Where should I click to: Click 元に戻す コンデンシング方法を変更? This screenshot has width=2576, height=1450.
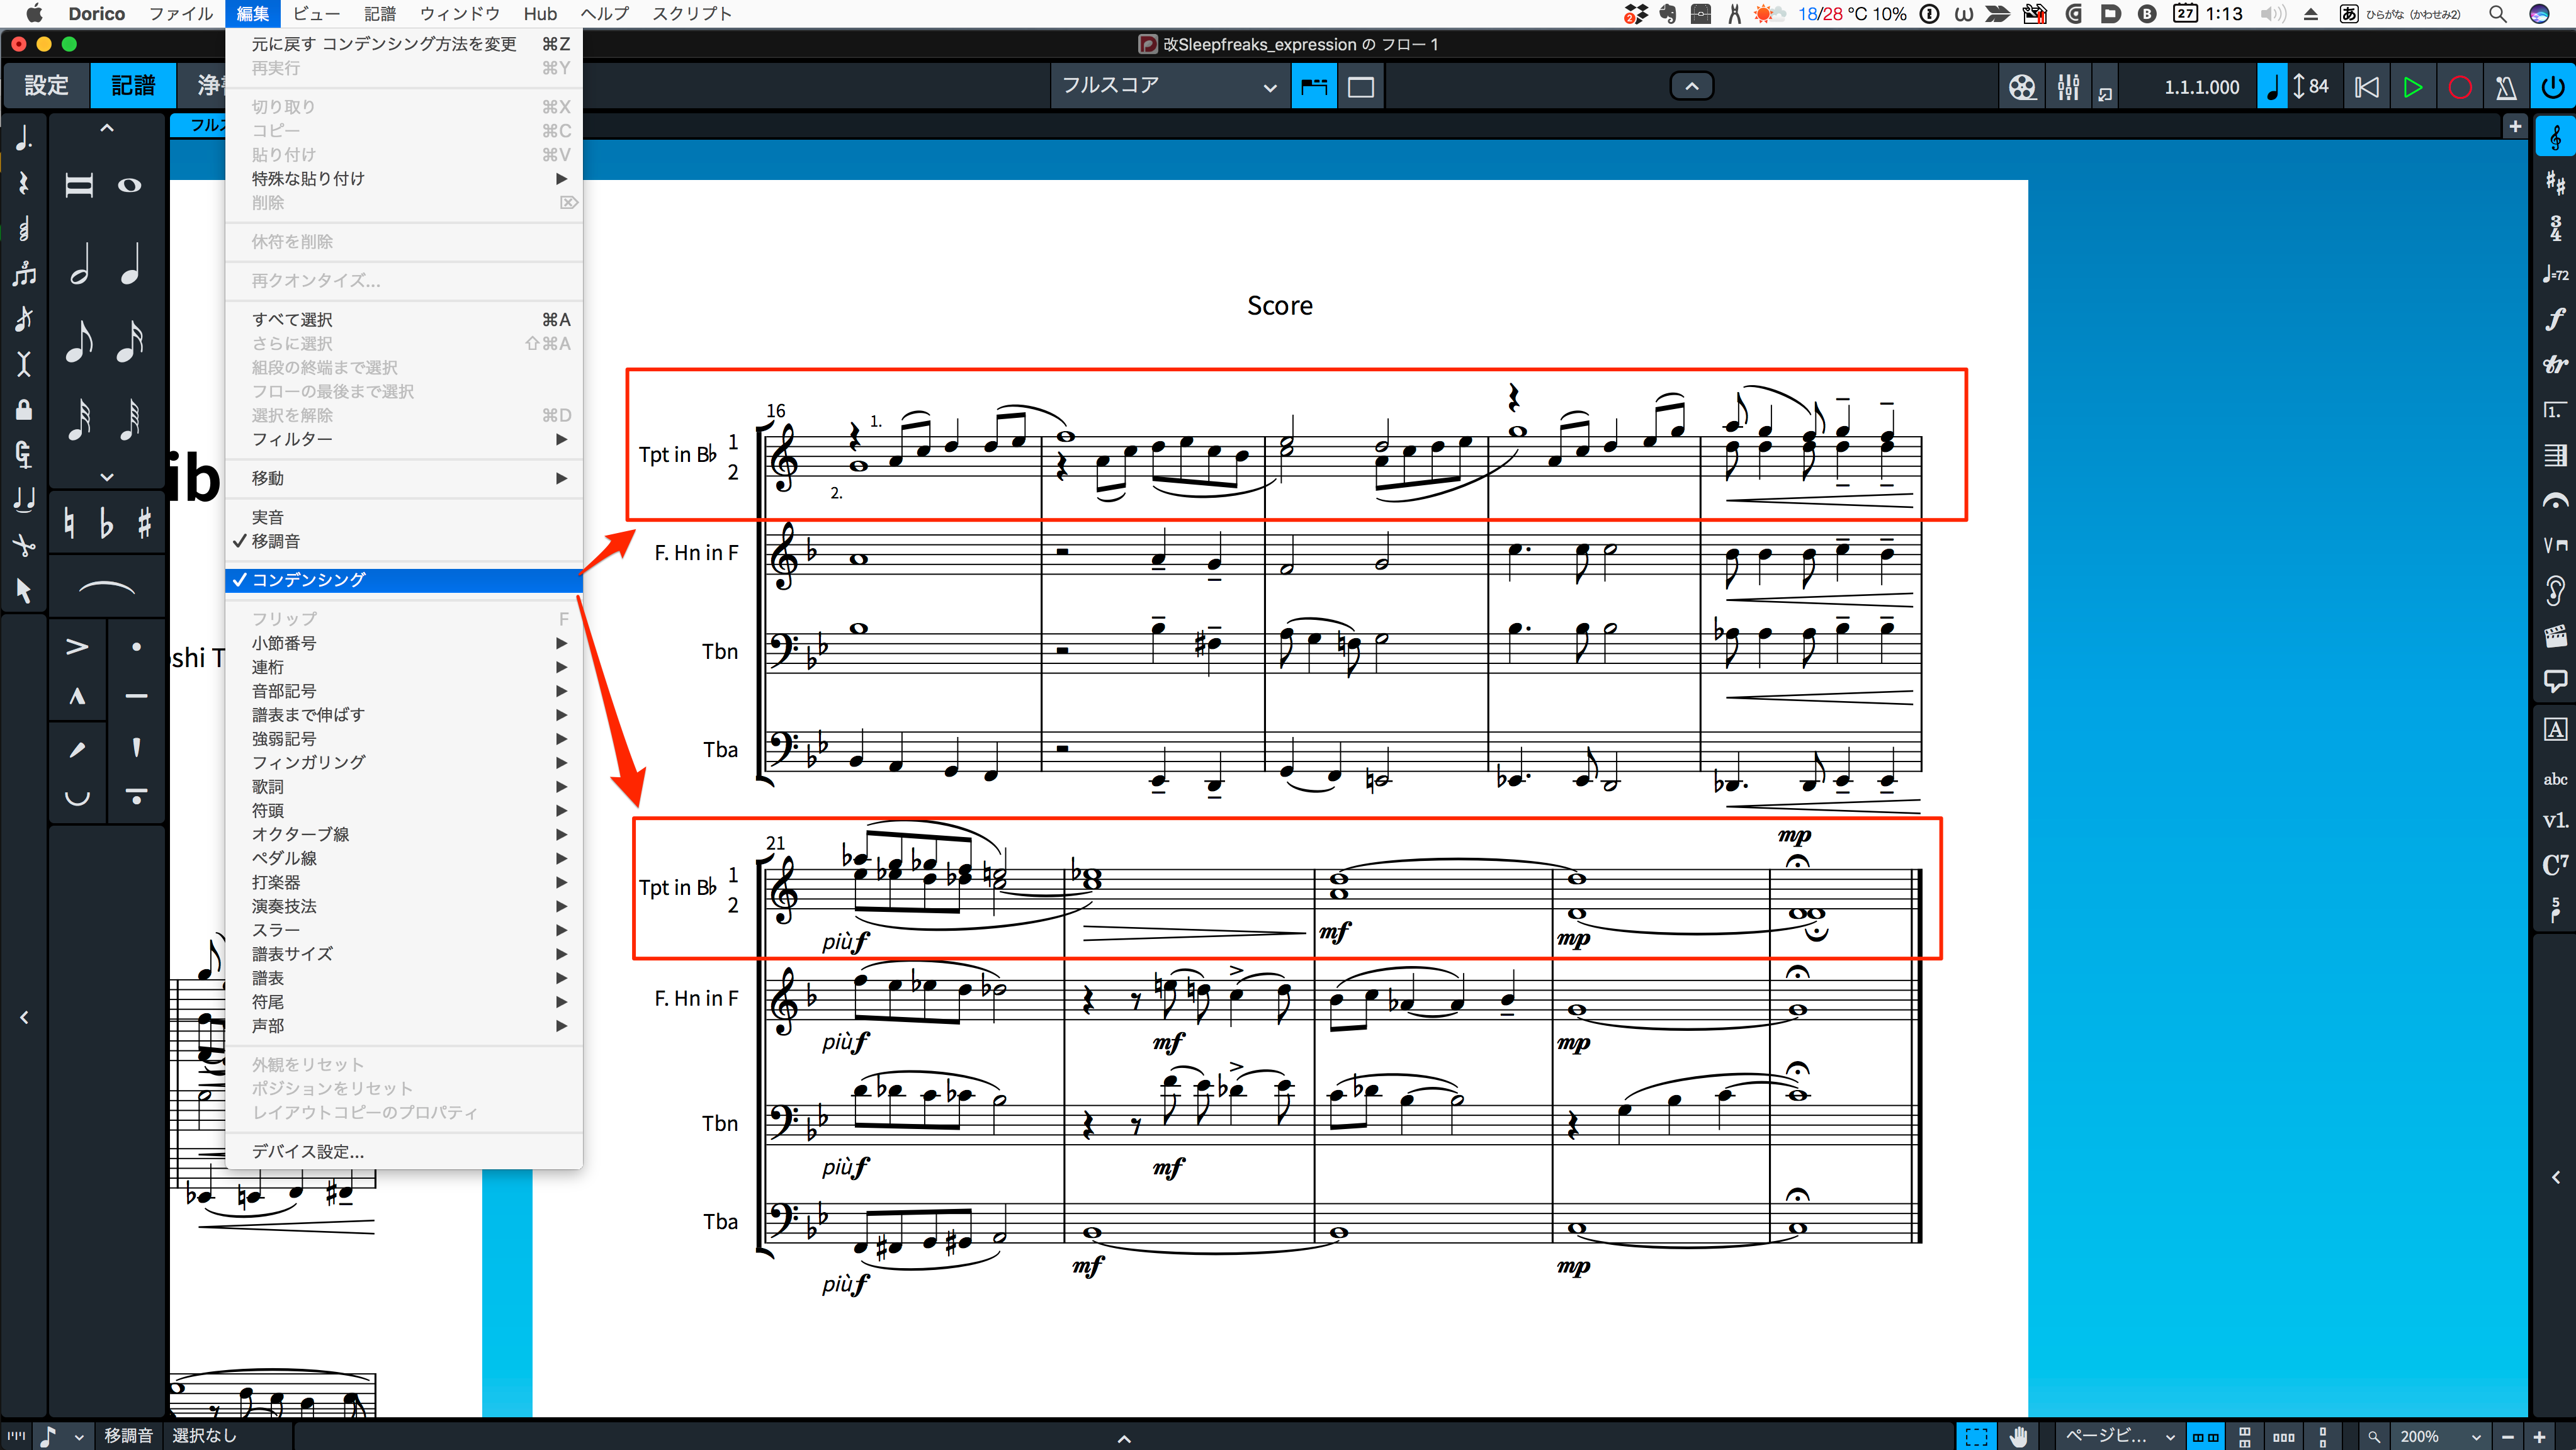404,44
